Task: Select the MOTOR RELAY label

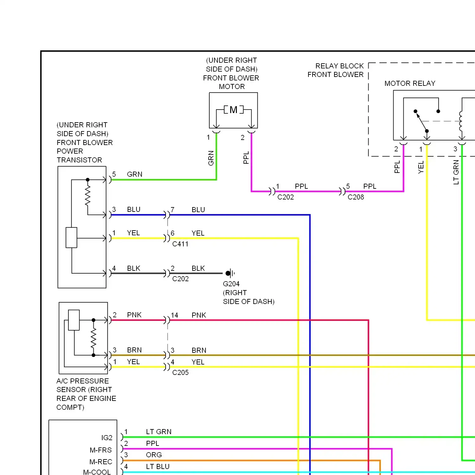Action: coord(410,83)
